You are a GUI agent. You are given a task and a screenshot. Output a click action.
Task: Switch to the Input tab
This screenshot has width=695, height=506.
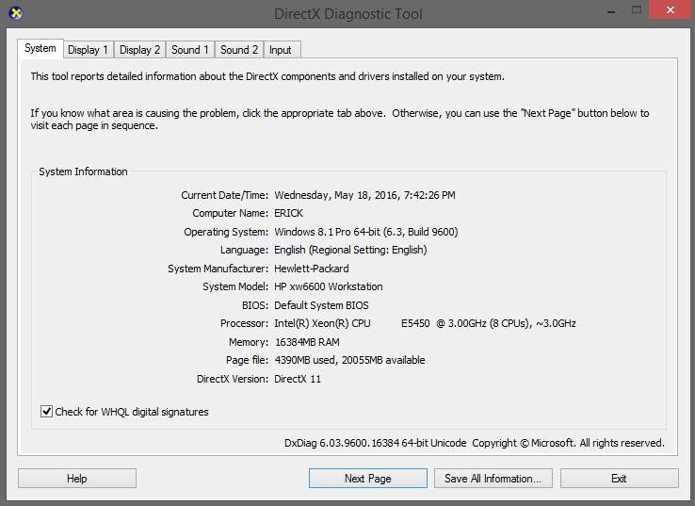pyautogui.click(x=280, y=49)
